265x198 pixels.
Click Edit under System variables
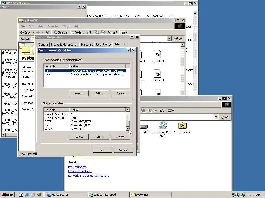[x=100, y=137]
